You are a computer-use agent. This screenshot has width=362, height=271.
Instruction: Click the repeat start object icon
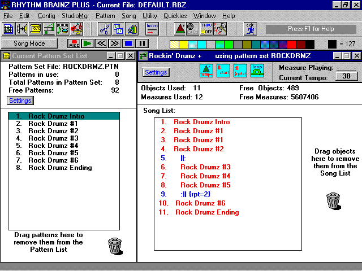pyautogui.click(x=223, y=71)
